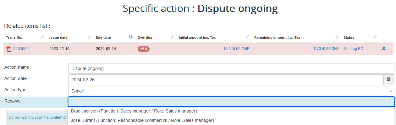Click the initial amount 13,310.56 CHF link
Screen dimensions: 396x125
[x=236, y=49]
